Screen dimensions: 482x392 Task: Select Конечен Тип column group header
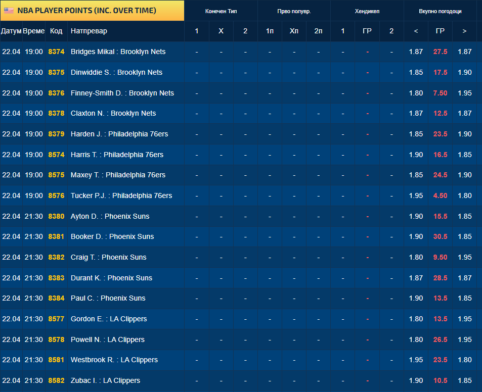tap(221, 11)
